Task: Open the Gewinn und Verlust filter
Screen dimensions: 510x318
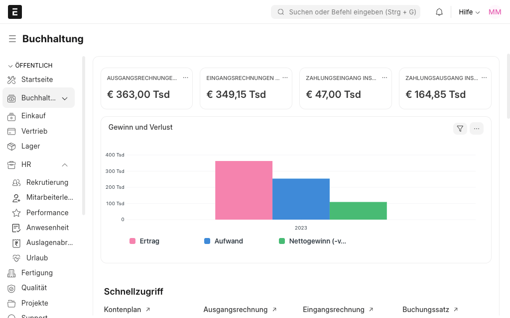Action: [x=460, y=129]
